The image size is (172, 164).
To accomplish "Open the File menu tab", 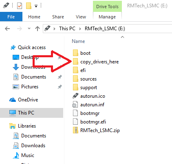I will pos(11,17).
